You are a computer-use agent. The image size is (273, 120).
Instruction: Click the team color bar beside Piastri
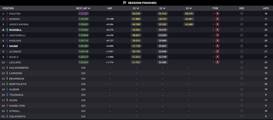[7, 14]
